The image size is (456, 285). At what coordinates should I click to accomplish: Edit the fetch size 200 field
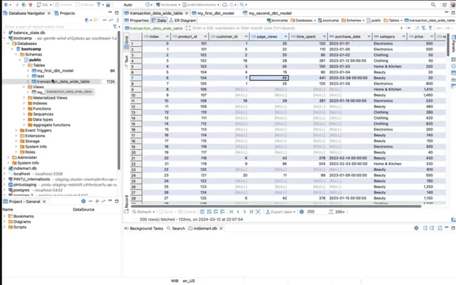[x=315, y=212]
